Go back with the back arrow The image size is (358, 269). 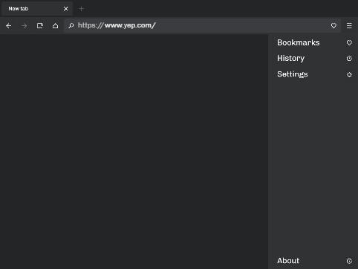[x=9, y=26]
